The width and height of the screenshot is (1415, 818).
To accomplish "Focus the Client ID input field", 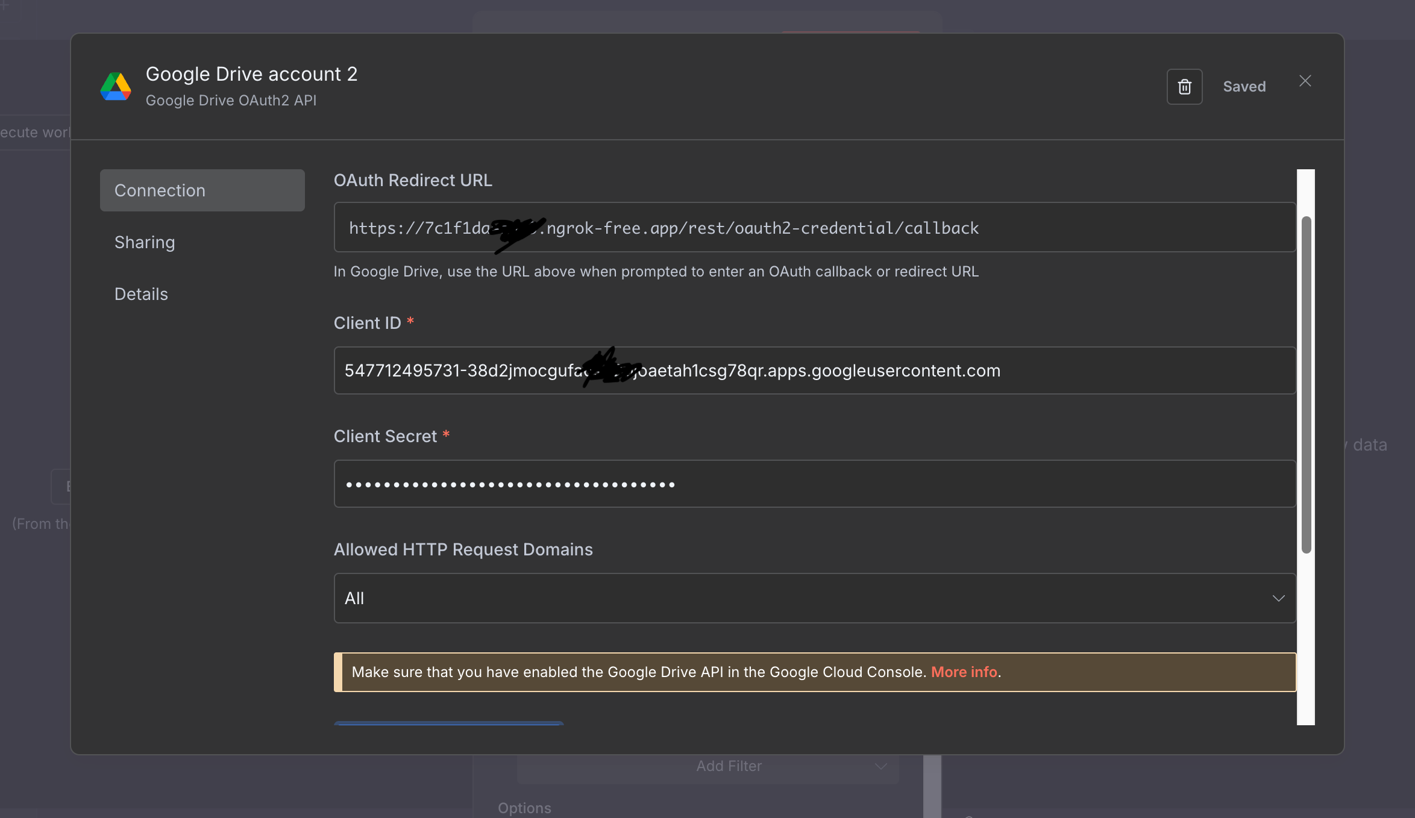I will coord(814,370).
